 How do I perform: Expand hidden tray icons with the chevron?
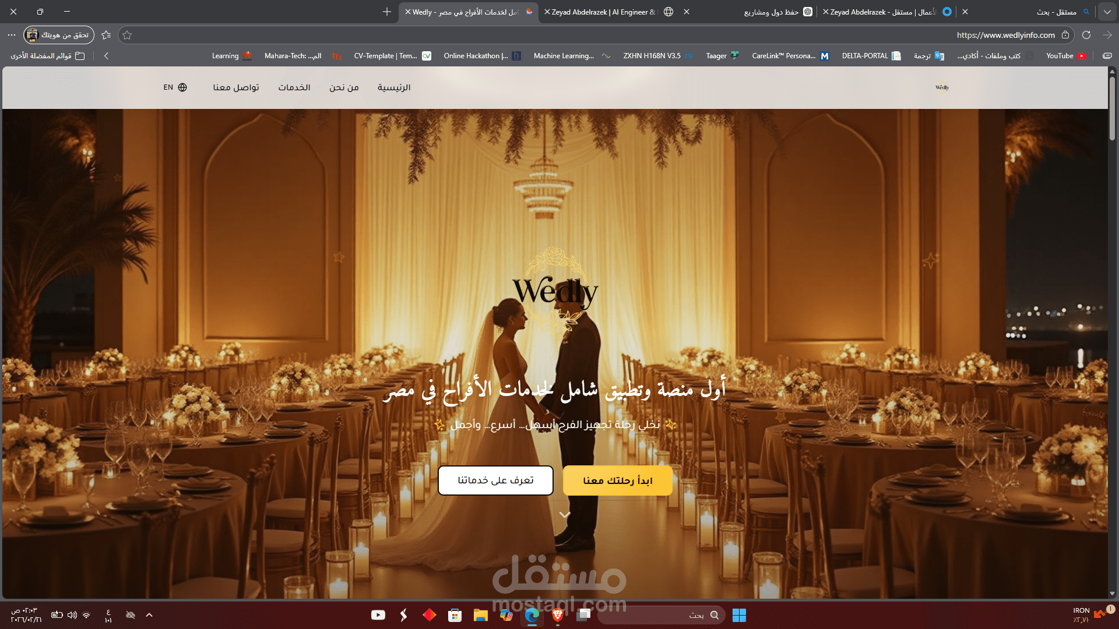(x=149, y=615)
